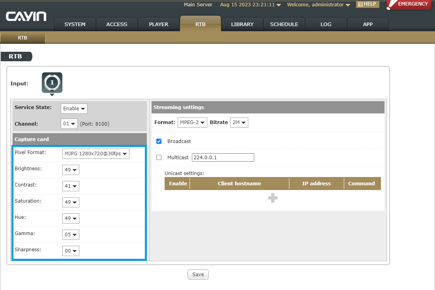Viewport: 435px width, 290px height.
Task: Add a unicast client with plus icon
Action: click(272, 198)
